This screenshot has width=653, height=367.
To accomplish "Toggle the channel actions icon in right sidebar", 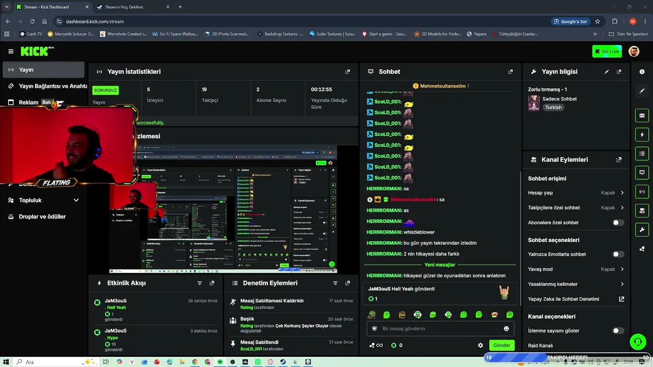I will coord(642,211).
